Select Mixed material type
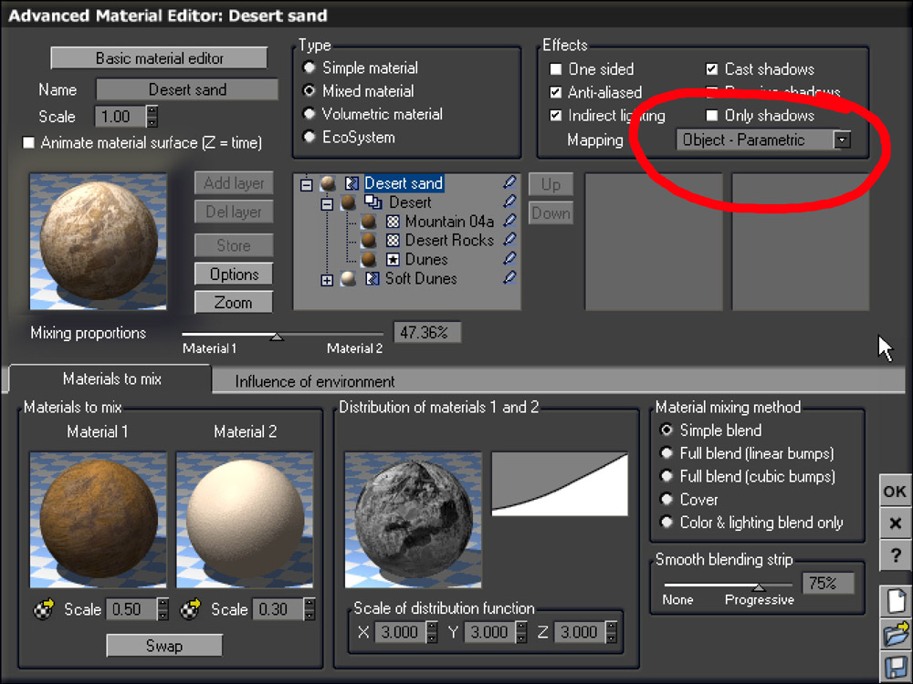913x684 pixels. tap(310, 90)
